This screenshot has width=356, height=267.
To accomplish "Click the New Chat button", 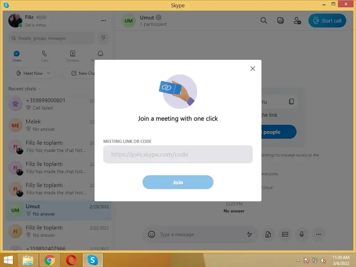I will (x=83, y=73).
